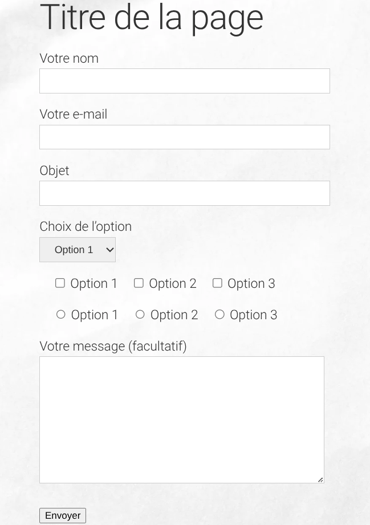Focus the "Votre e-mail" input box
This screenshot has width=370, height=525.
tap(184, 137)
